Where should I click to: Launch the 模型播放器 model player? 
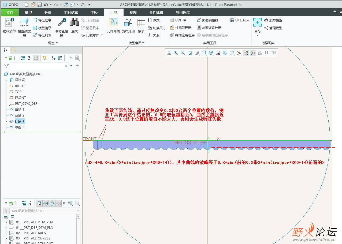click(24, 27)
